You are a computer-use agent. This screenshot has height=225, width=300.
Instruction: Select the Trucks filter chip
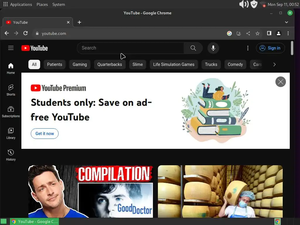point(211,64)
